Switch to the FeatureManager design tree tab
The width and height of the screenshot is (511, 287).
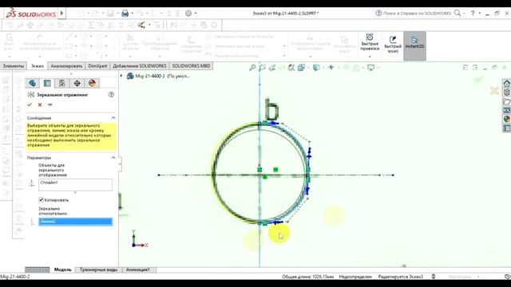(x=32, y=83)
